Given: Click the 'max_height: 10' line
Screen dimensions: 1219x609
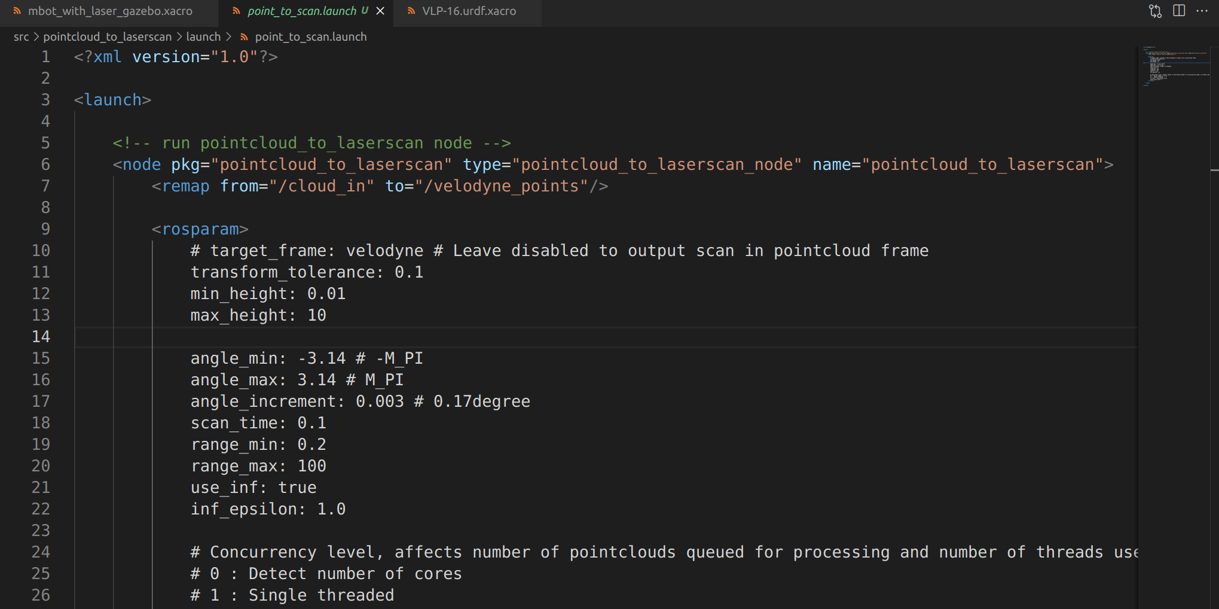Looking at the screenshot, I should click(258, 315).
